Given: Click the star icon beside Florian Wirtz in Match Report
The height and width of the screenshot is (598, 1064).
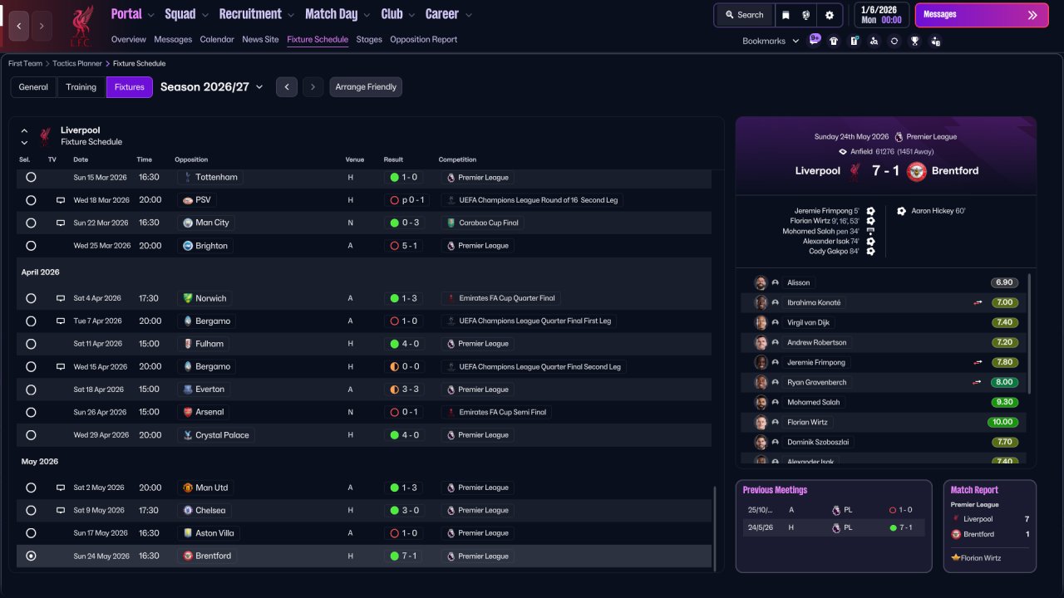Looking at the screenshot, I should [956, 558].
